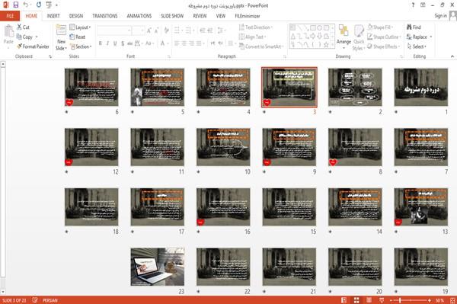
Task: Toggle Italic formatting
Action: pos(107,43)
